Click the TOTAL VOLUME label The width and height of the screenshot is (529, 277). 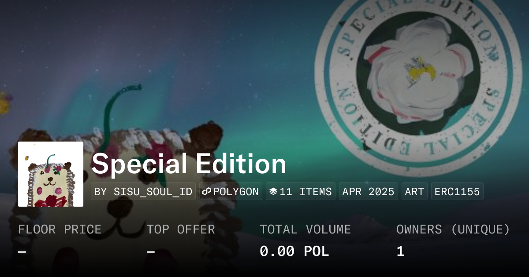(305, 230)
